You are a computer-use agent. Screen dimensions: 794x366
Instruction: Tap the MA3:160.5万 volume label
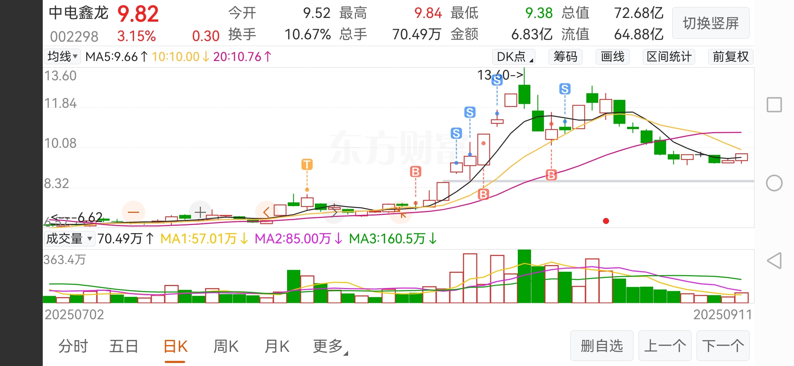393,239
